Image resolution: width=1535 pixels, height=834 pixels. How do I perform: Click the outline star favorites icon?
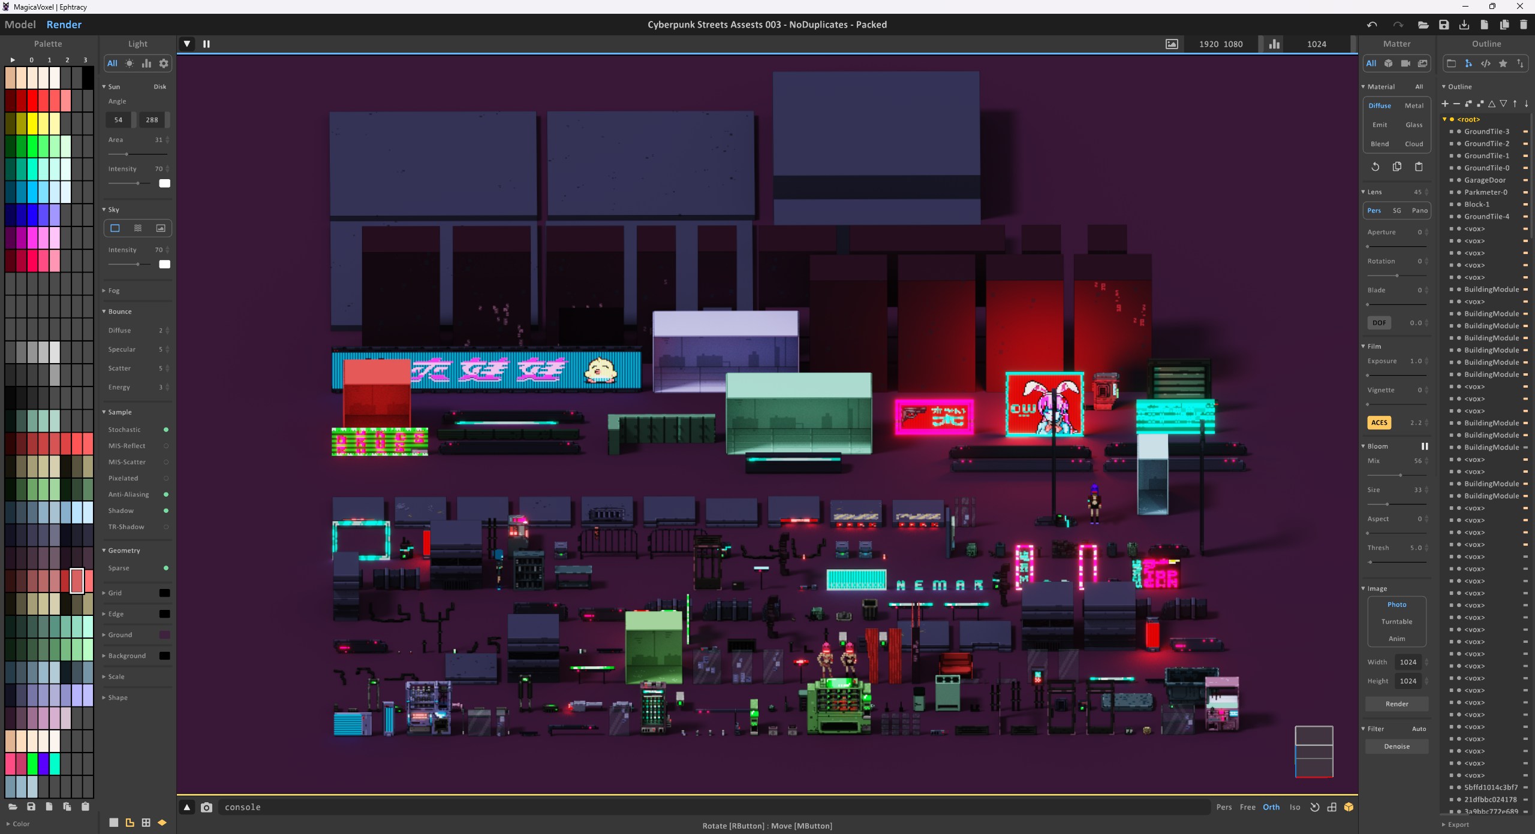point(1503,64)
